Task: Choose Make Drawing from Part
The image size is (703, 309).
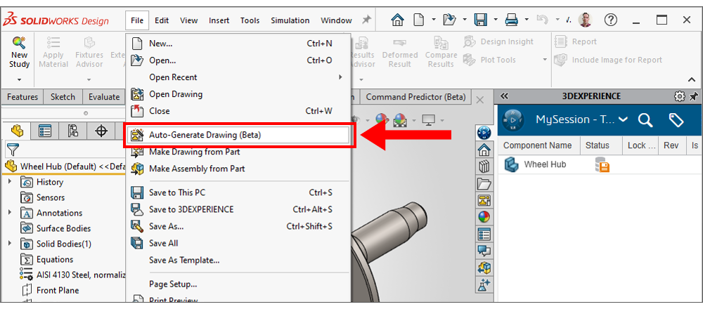Action: click(x=237, y=152)
